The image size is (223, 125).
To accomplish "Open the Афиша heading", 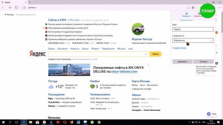I will (x=136, y=95).
